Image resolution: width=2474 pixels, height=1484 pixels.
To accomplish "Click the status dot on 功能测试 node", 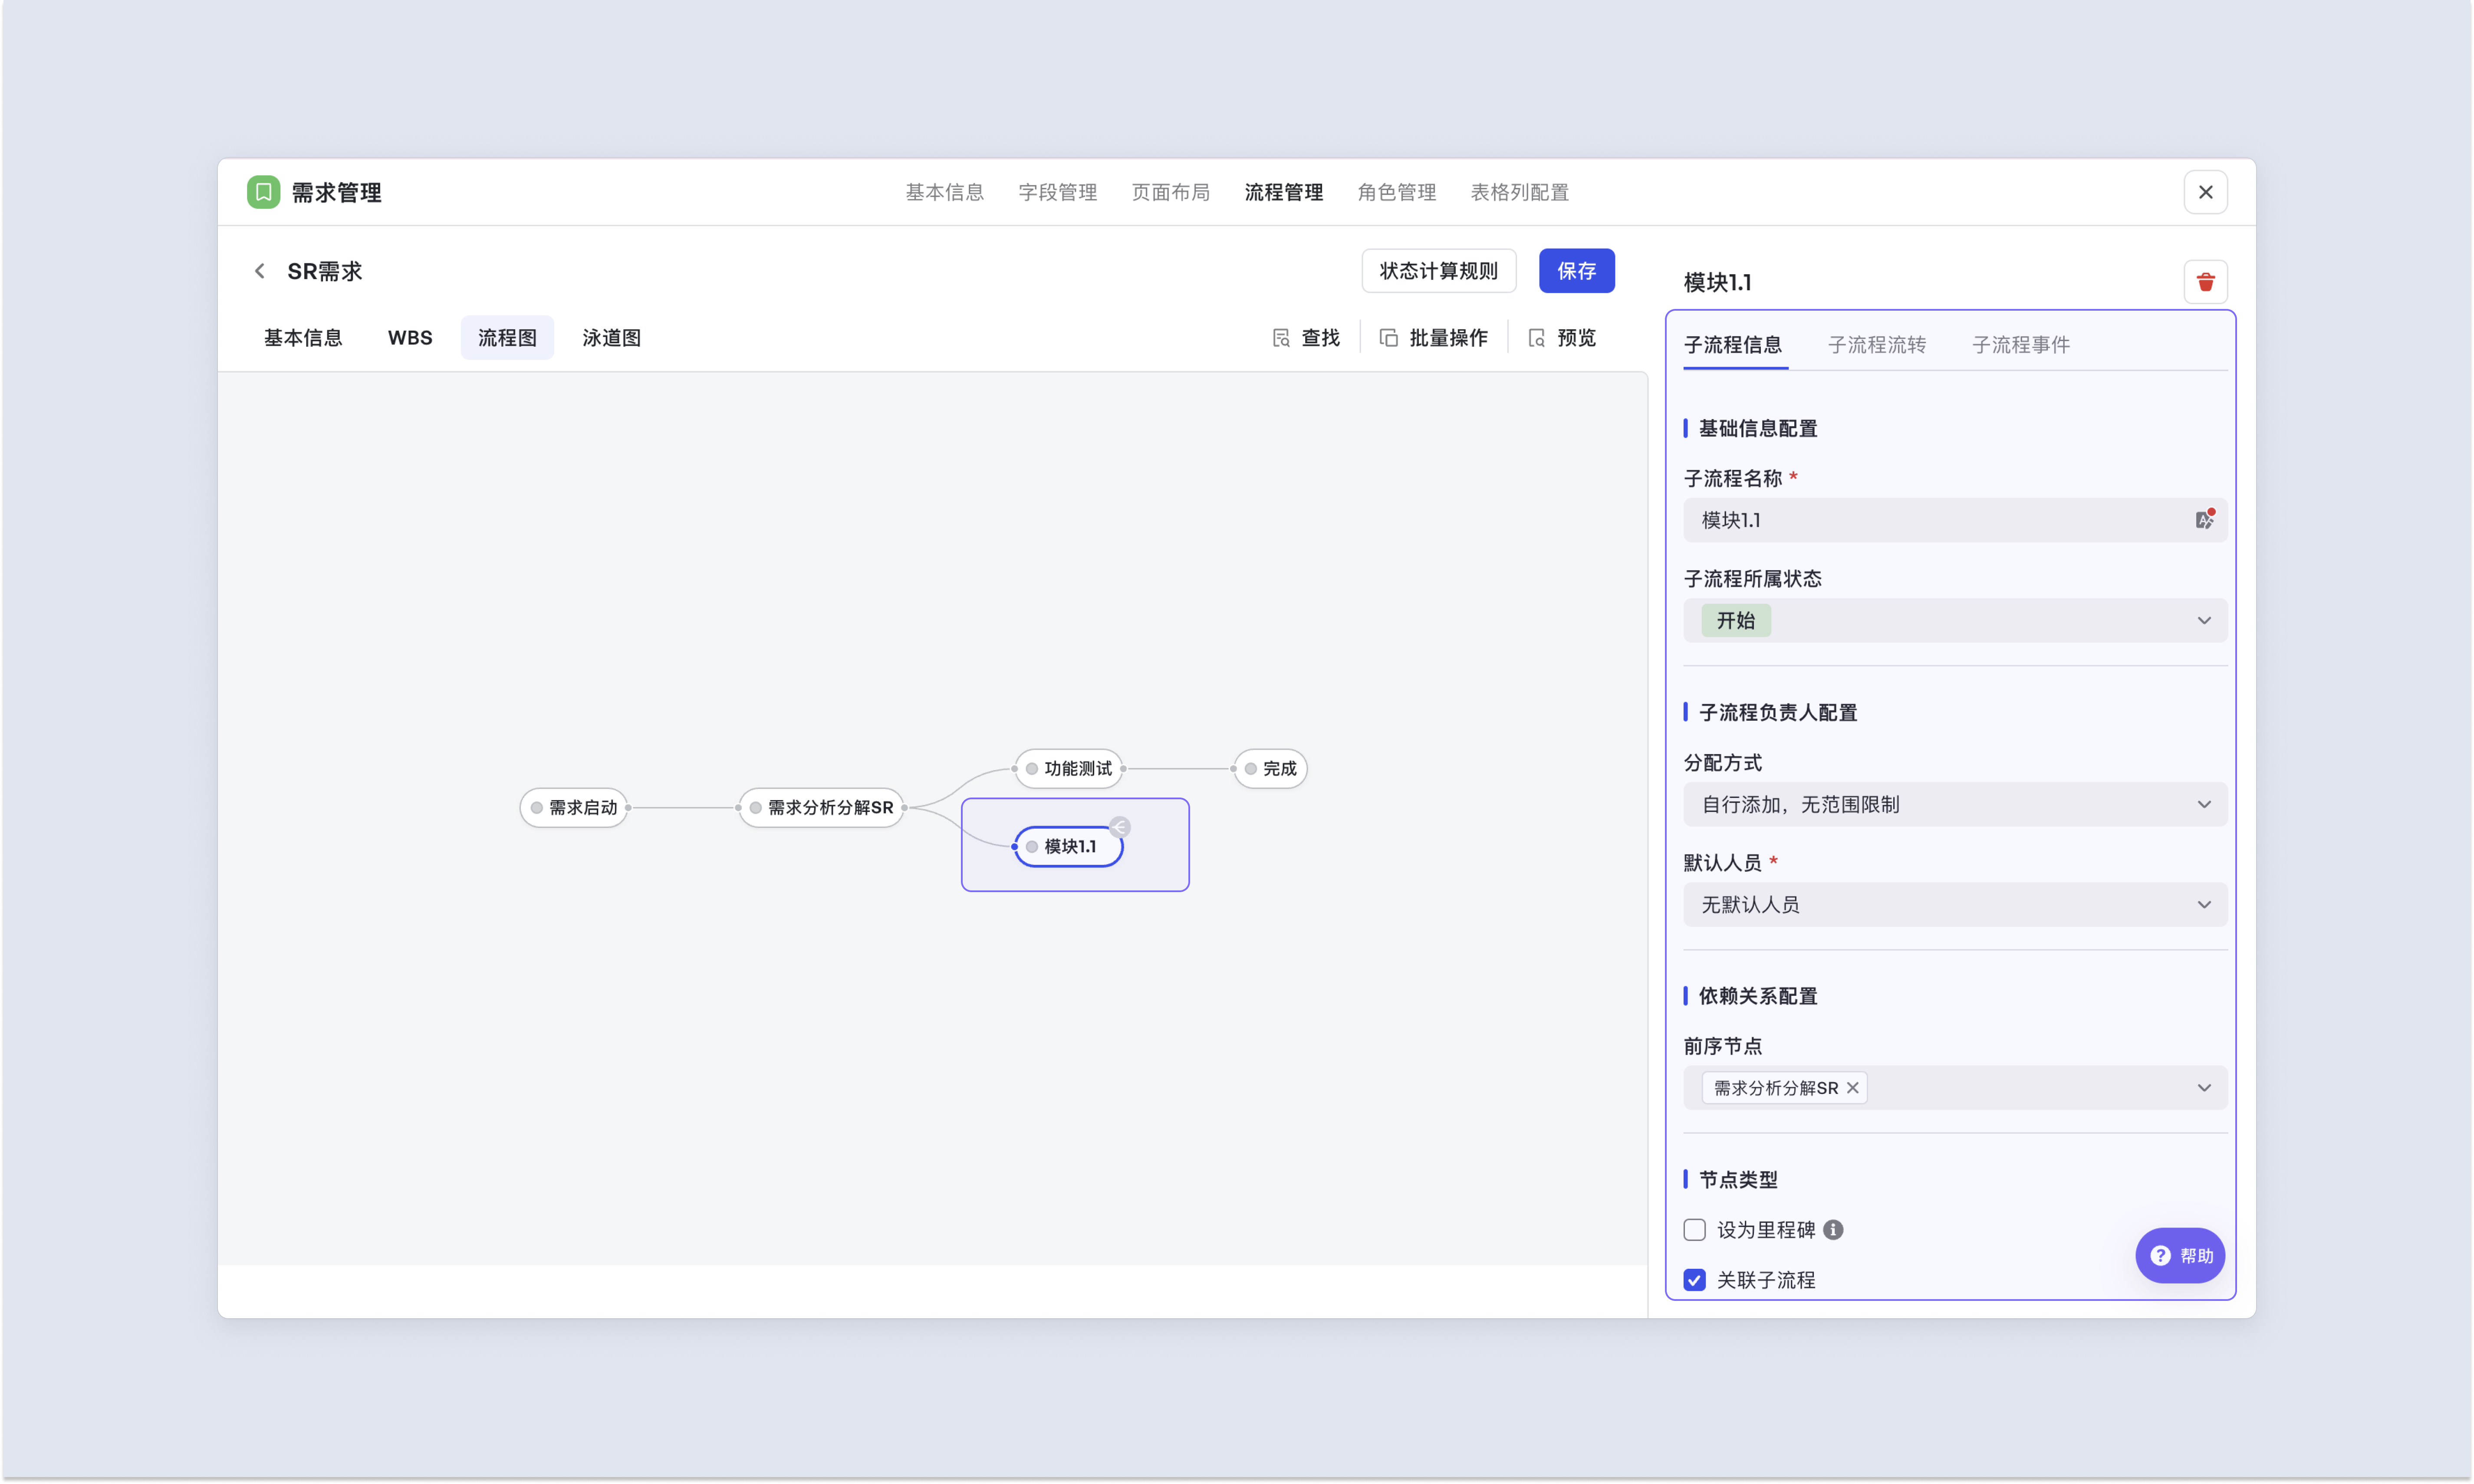I will (1032, 769).
